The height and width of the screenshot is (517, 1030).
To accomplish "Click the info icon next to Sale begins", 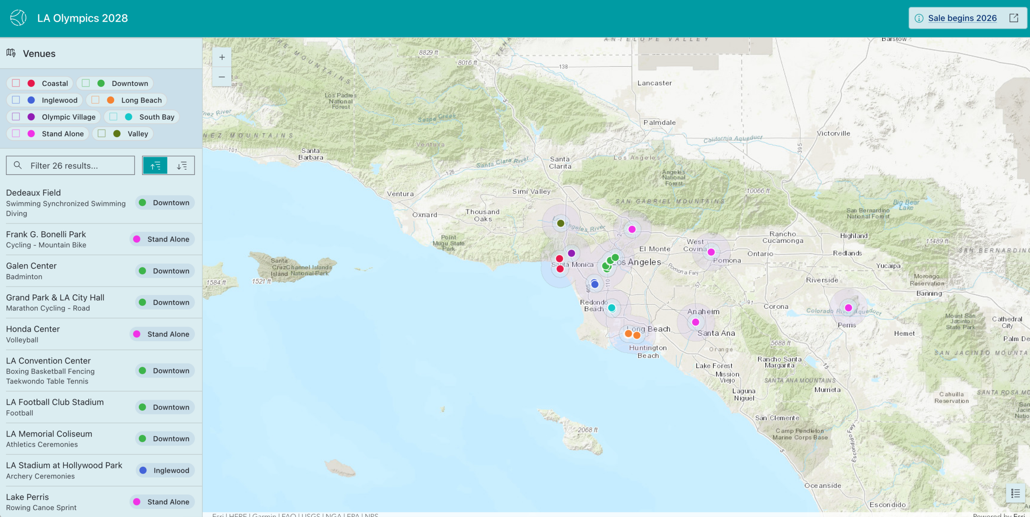I will pyautogui.click(x=919, y=18).
